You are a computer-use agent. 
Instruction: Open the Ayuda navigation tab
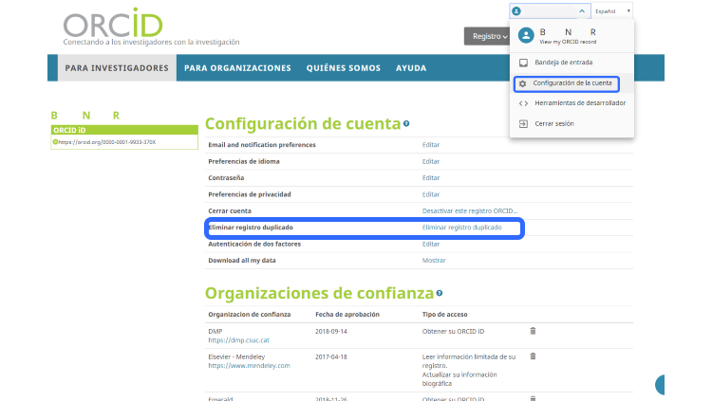(x=410, y=68)
